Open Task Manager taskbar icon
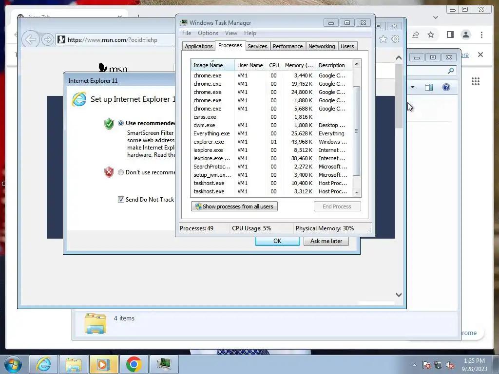Image resolution: width=499 pixels, height=374 pixels. 164,364
